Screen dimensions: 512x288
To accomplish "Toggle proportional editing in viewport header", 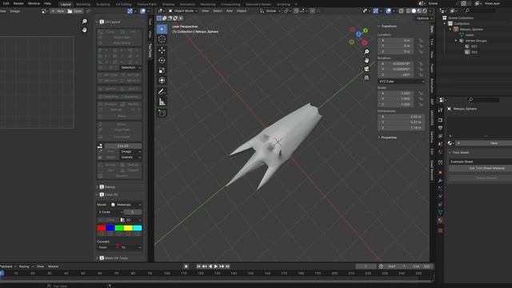I will click(313, 10).
